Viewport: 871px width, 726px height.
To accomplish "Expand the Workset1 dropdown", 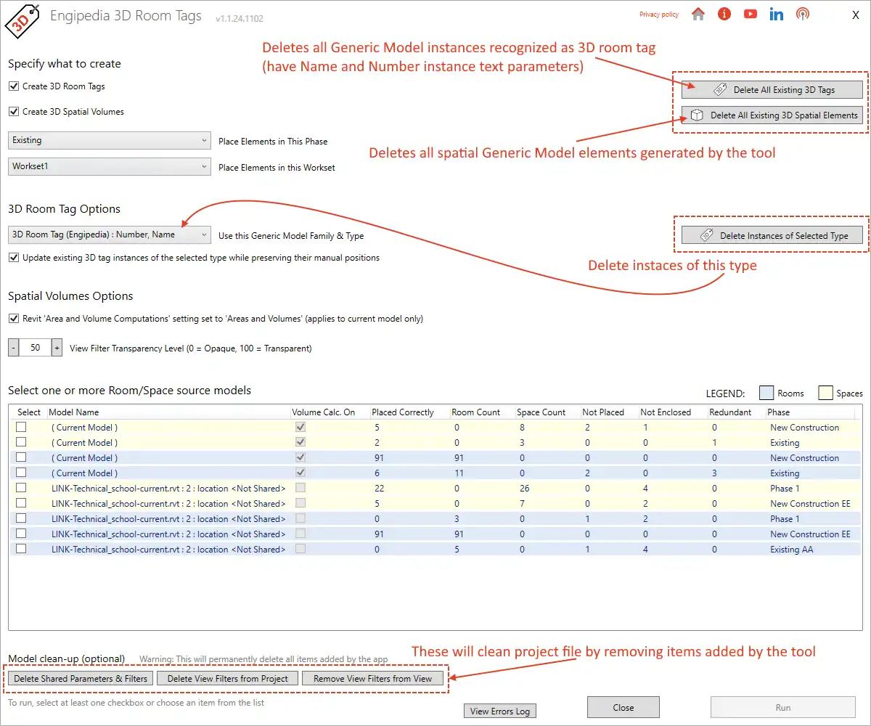I will tap(110, 167).
